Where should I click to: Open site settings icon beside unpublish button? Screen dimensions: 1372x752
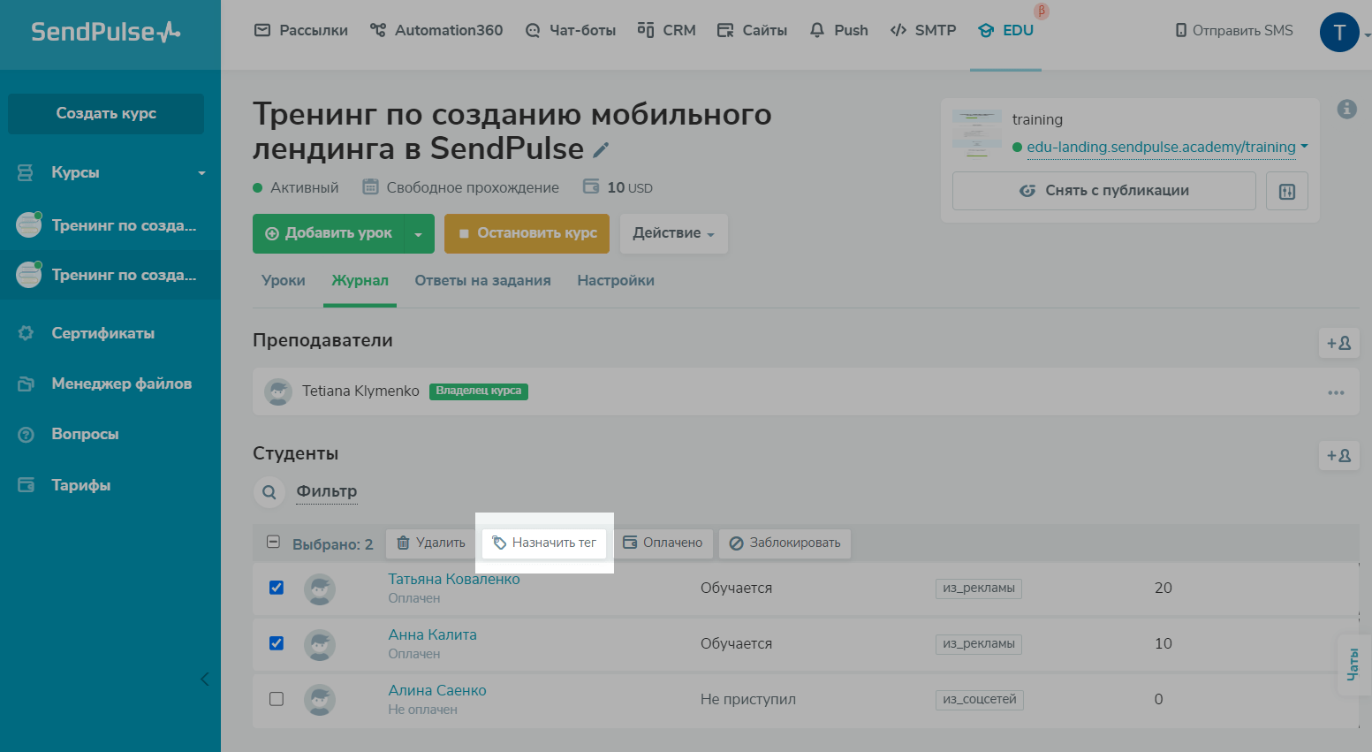(x=1286, y=191)
